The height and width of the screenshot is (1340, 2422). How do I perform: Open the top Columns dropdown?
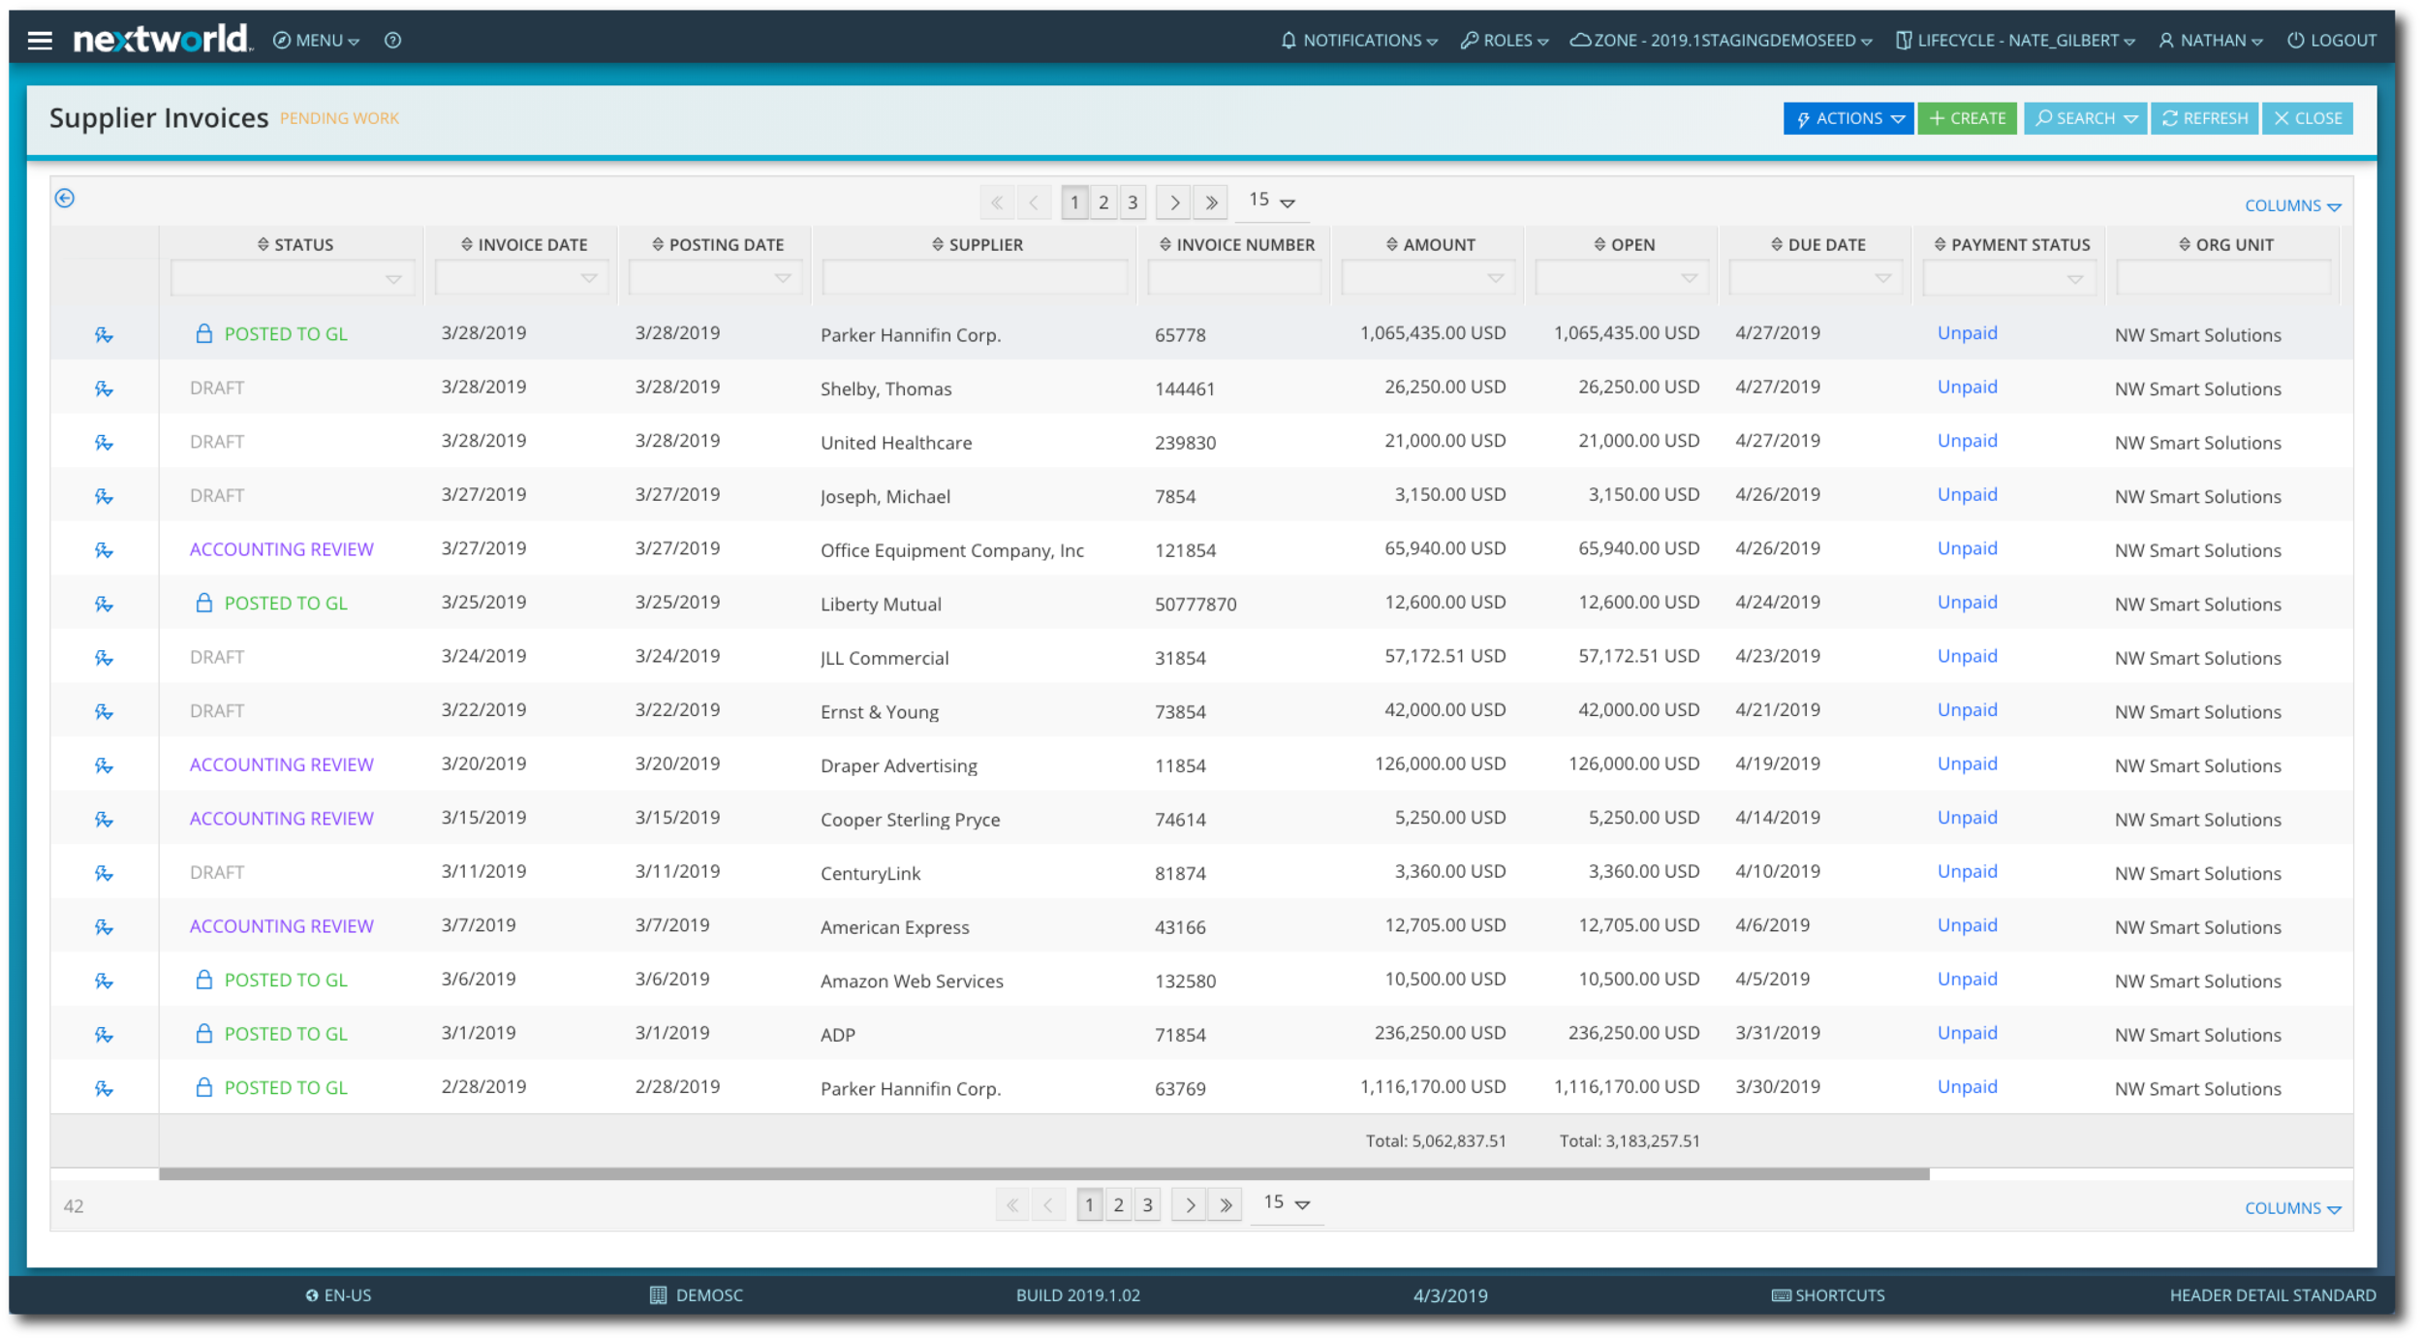(x=2293, y=206)
